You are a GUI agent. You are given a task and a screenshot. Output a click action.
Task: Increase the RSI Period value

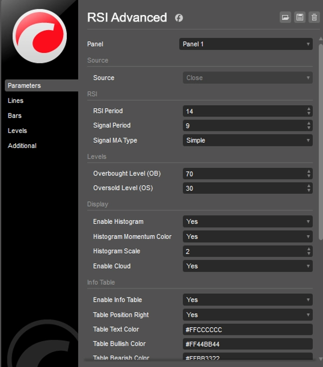pos(308,109)
